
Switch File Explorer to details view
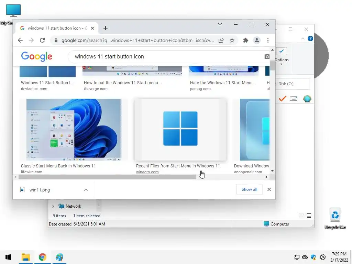coord(301,216)
